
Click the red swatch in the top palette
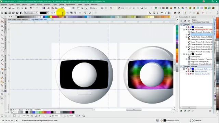point(53,17)
